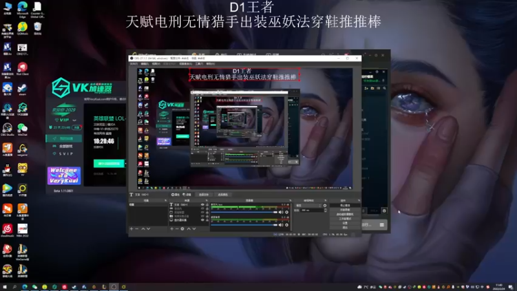Open the 淡出 transition dropdown
This screenshot has height=291, width=517.
[x=309, y=206]
